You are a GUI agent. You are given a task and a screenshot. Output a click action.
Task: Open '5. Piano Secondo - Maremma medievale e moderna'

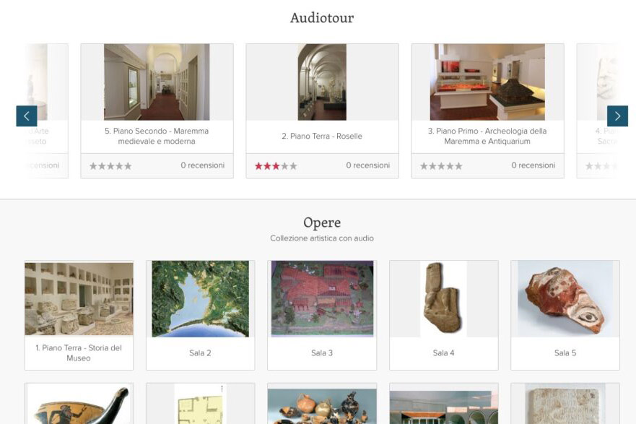point(157,136)
